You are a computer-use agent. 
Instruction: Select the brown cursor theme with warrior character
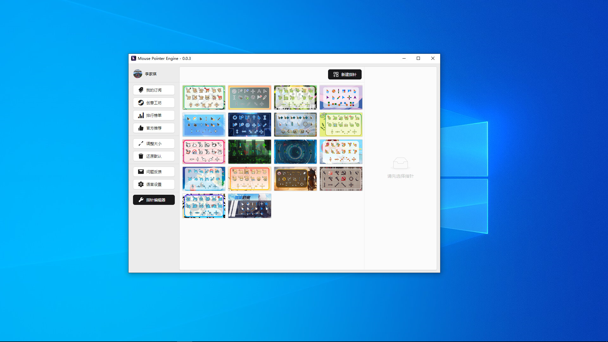click(x=295, y=179)
